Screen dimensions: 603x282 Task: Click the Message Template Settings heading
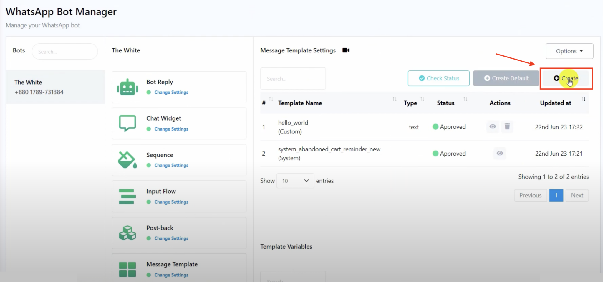coord(298,50)
